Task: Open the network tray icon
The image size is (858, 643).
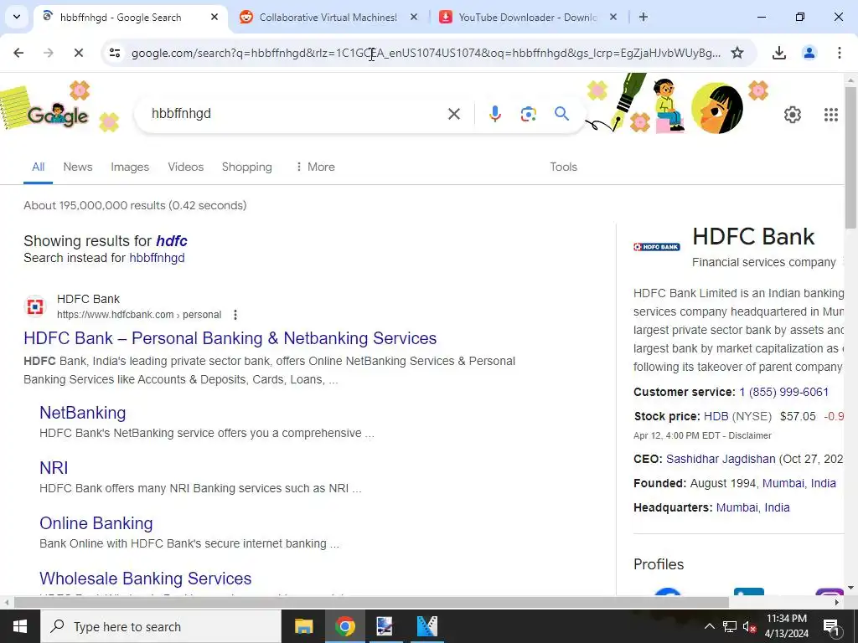Action: pos(730,626)
